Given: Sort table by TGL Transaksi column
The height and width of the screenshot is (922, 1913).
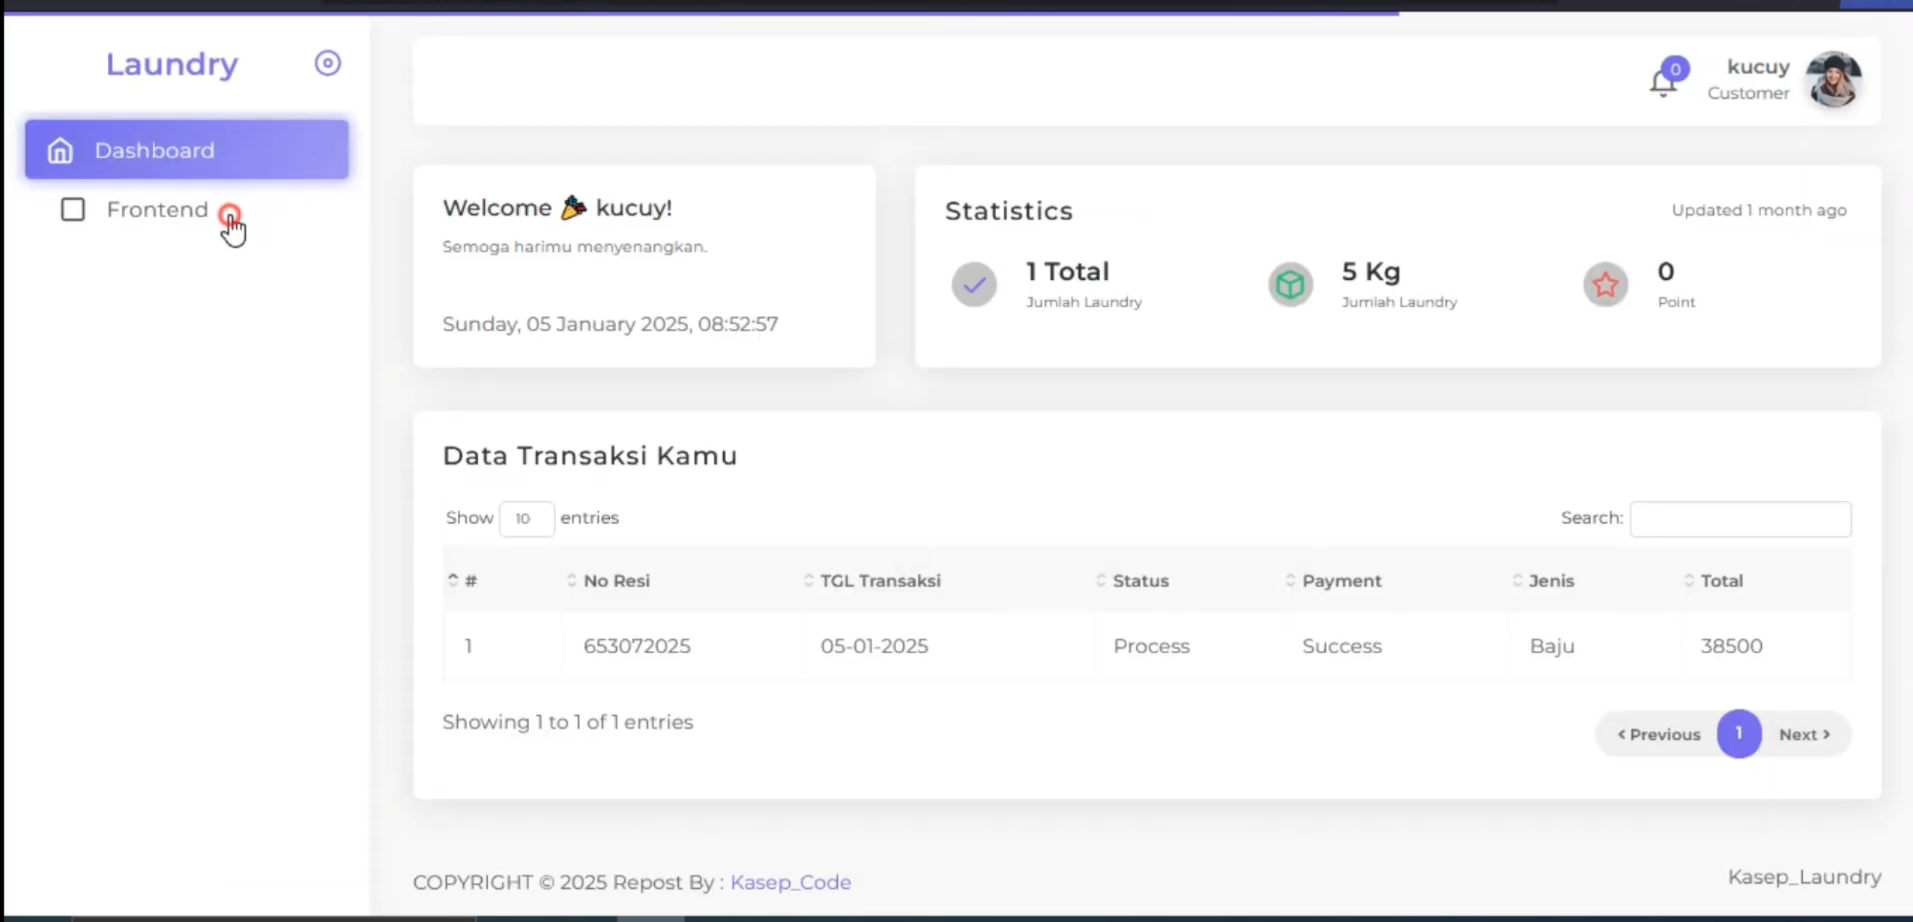Looking at the screenshot, I should click(x=946, y=580).
